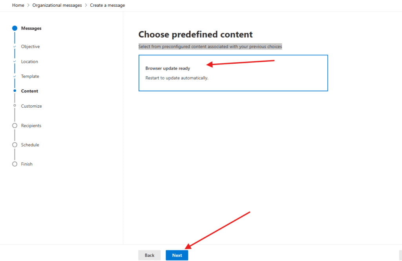Click the Home breadcrumb link

click(x=18, y=5)
